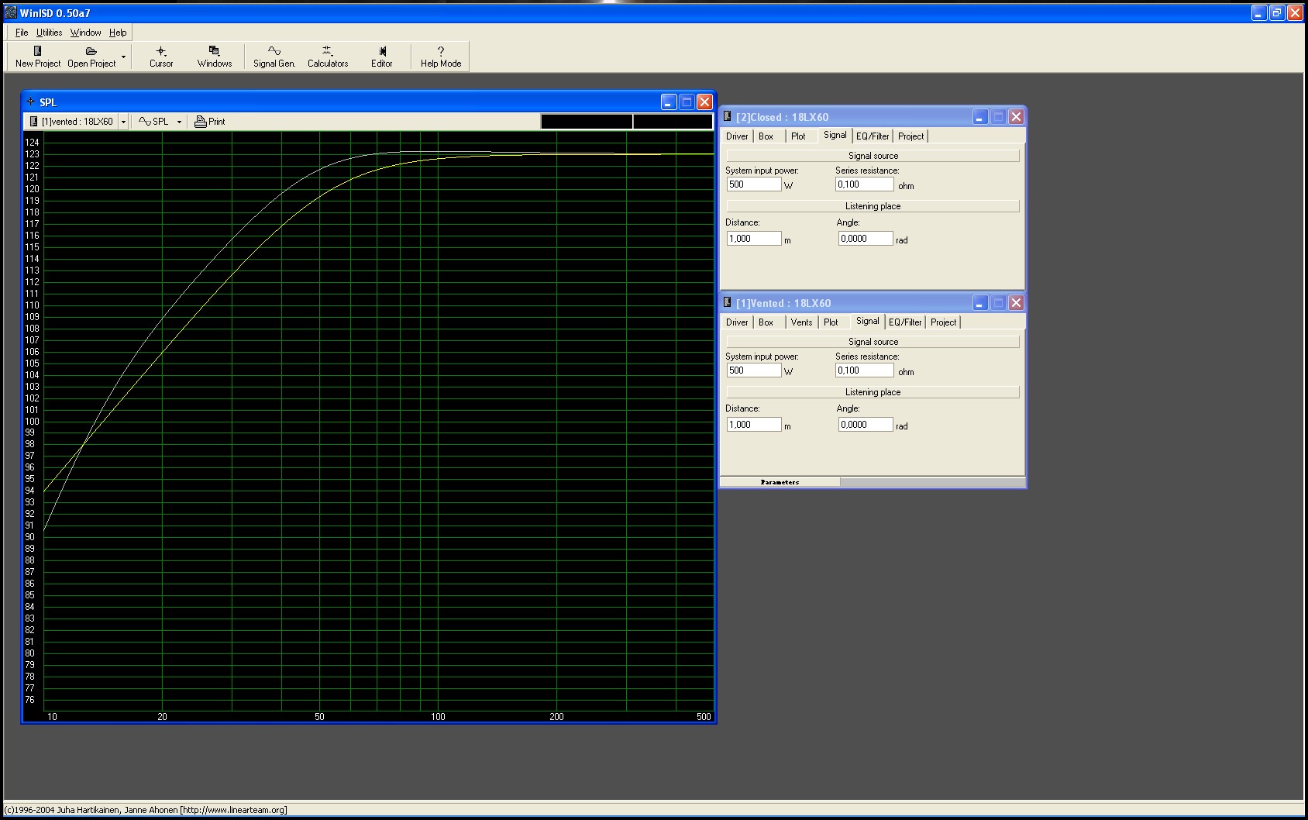The image size is (1308, 820).
Task: Click the Print button in SPL window
Action: (210, 122)
